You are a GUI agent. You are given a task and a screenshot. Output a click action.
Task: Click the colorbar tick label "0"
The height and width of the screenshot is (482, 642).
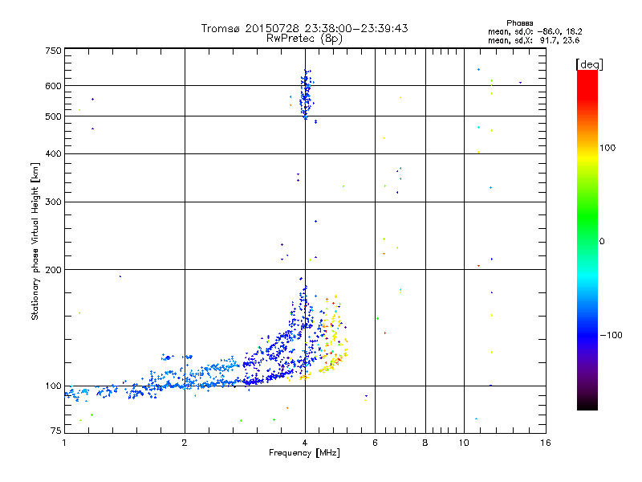[x=602, y=242]
